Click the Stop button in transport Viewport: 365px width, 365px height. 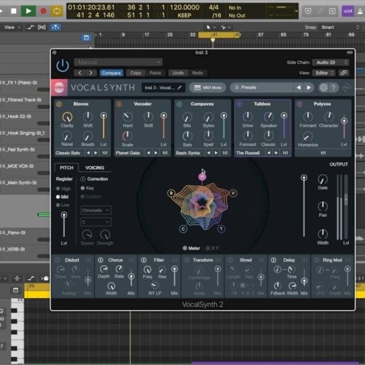(x=14, y=11)
